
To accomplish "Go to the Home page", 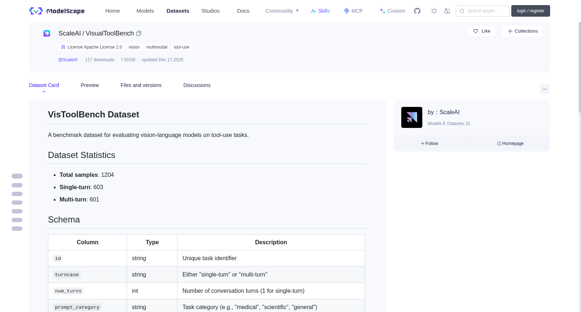I will [x=113, y=11].
